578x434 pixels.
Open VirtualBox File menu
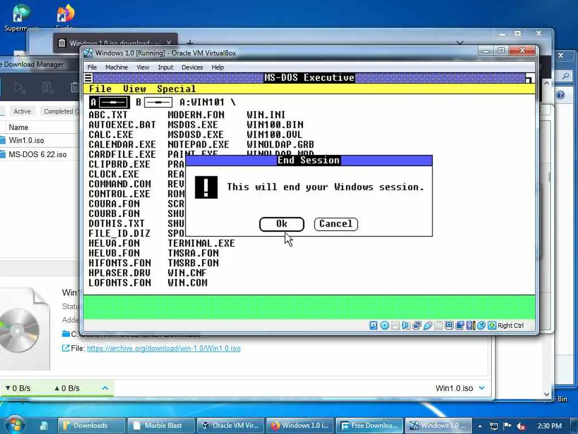point(92,67)
